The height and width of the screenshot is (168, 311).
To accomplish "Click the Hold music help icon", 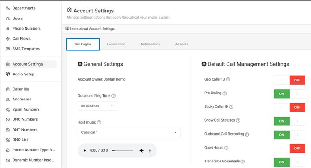I will pos(99,122).
